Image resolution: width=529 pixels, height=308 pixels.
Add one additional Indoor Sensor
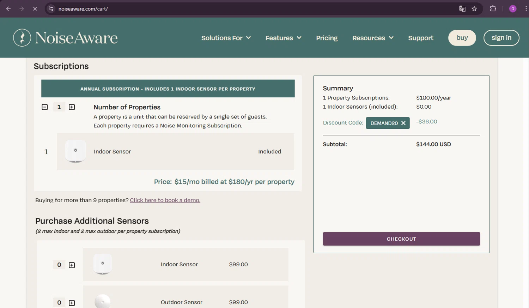(72, 265)
